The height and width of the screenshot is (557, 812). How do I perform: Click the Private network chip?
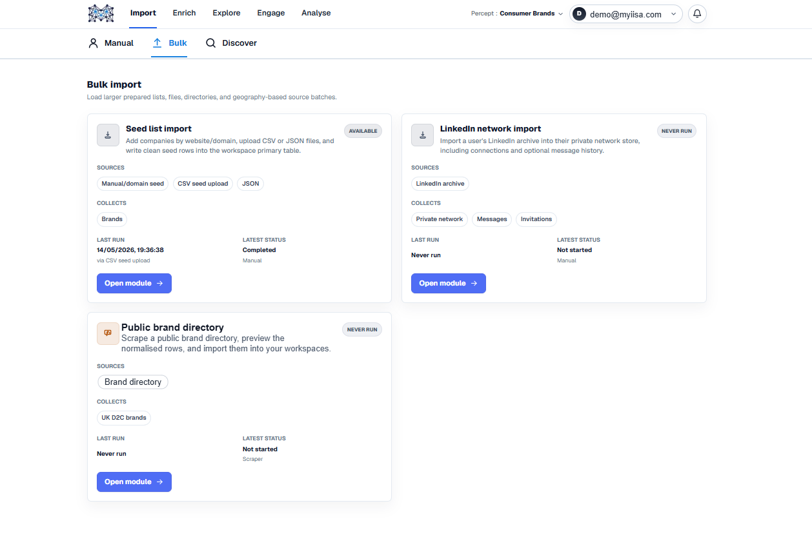[x=440, y=219]
